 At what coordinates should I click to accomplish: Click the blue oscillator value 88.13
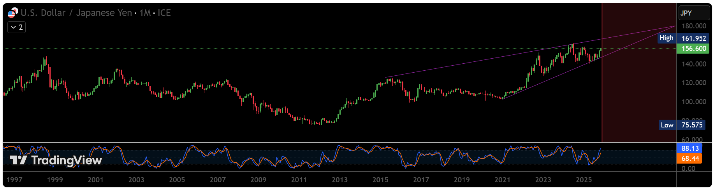[x=690, y=148]
